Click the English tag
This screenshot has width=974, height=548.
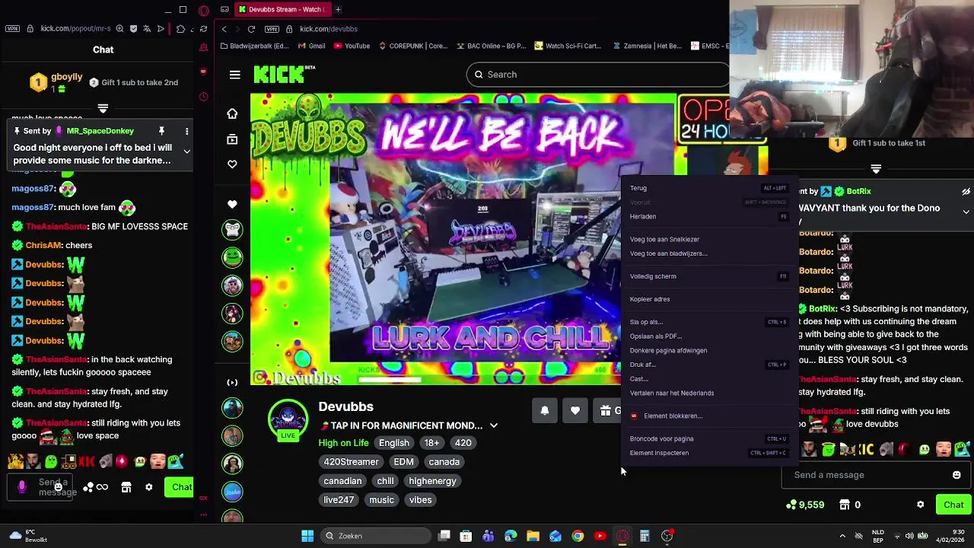tap(394, 443)
